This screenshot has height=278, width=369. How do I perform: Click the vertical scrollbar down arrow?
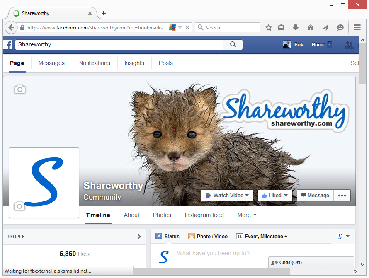(x=363, y=265)
